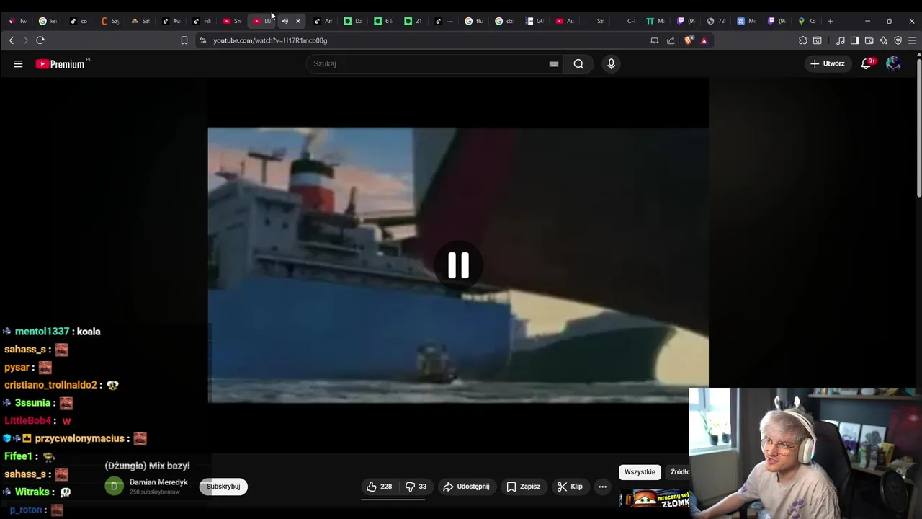Close the active YouTube tab
Viewport: 922px width, 519px height.
[x=298, y=21]
